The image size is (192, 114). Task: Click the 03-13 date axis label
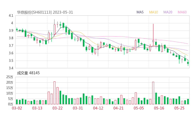point(37,108)
